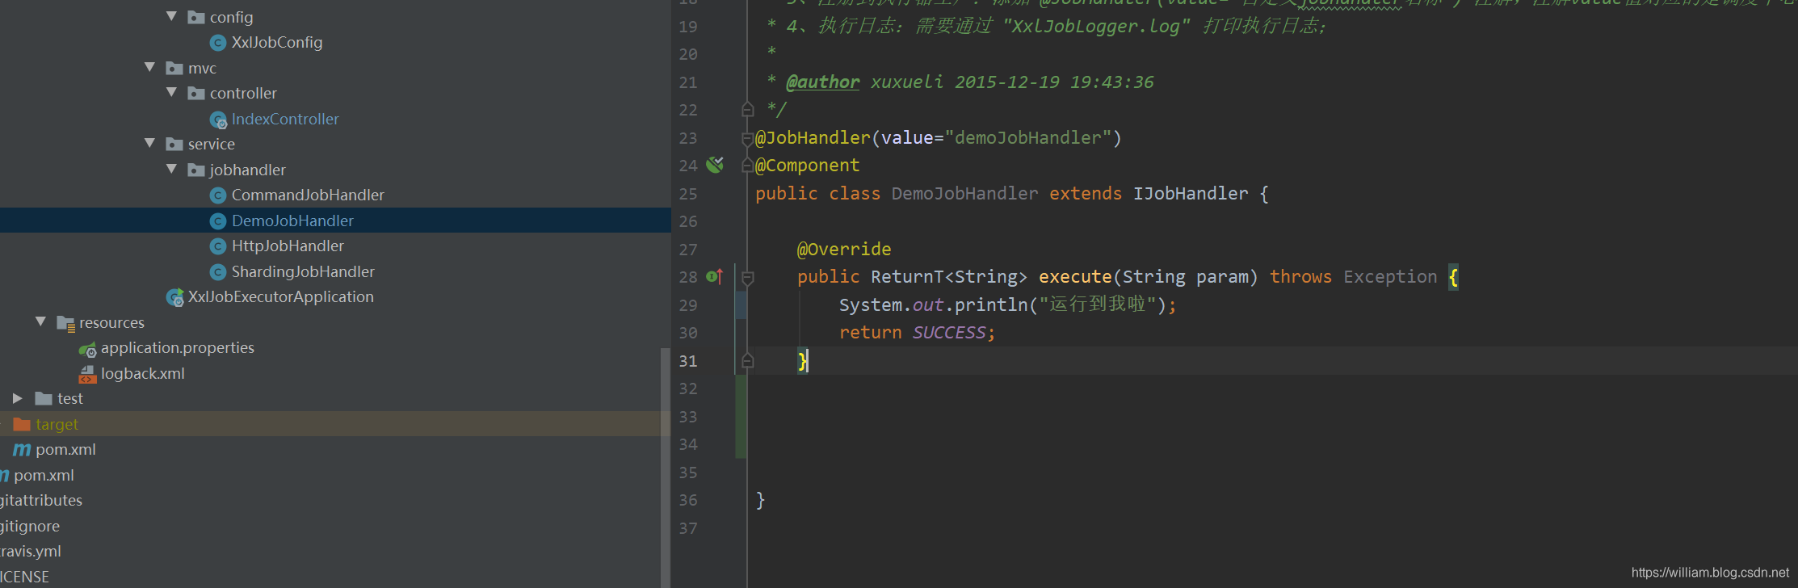The height and width of the screenshot is (588, 1798).
Task: Click the project tree vertical scrollbar
Action: pyautogui.click(x=666, y=468)
